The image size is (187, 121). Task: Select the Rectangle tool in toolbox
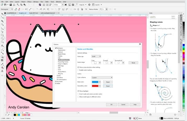point(2,35)
